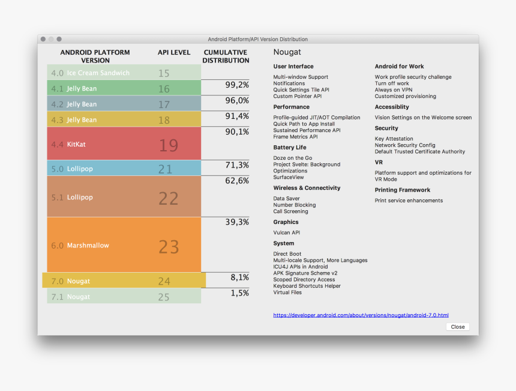Viewport: 516px width, 391px height.
Task: Click the 96,0% distribution value
Action: coord(237,100)
